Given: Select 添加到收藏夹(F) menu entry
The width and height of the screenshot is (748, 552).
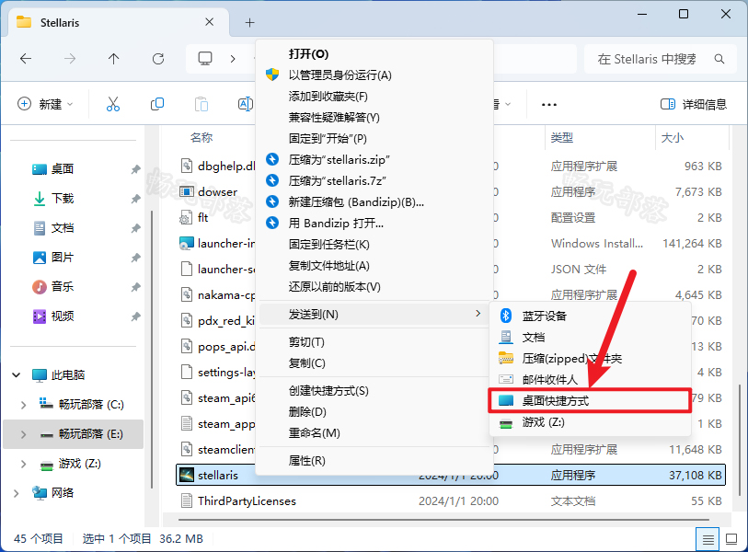Looking at the screenshot, I should click(x=374, y=97).
